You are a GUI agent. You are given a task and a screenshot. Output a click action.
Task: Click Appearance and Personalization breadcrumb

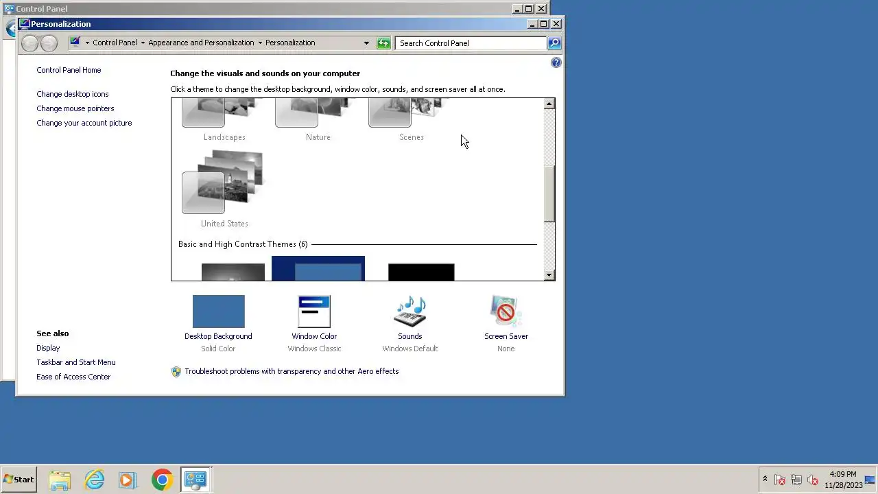click(x=201, y=43)
